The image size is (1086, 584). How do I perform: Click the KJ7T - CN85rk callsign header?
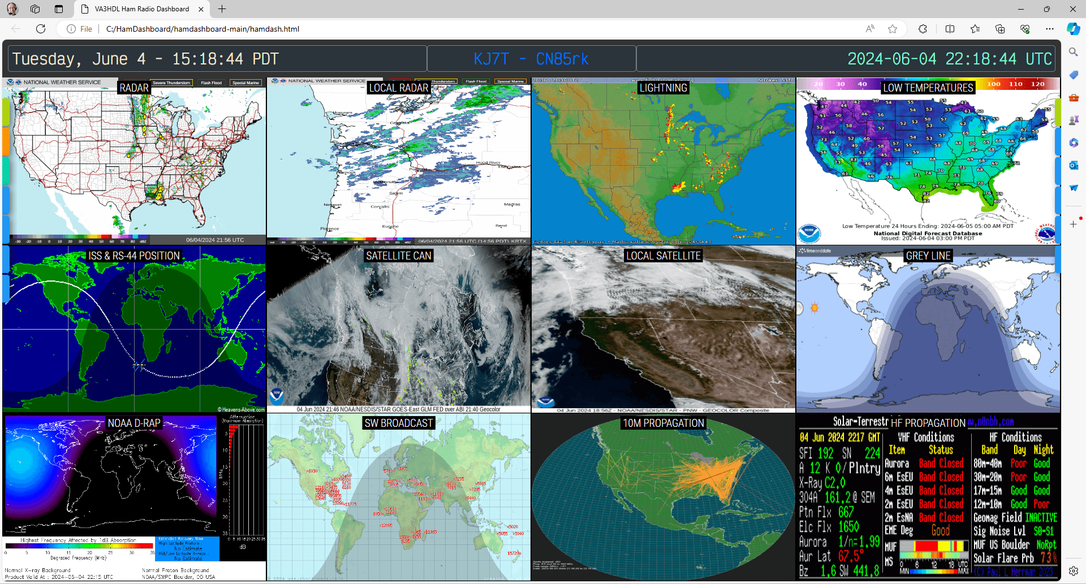point(531,59)
